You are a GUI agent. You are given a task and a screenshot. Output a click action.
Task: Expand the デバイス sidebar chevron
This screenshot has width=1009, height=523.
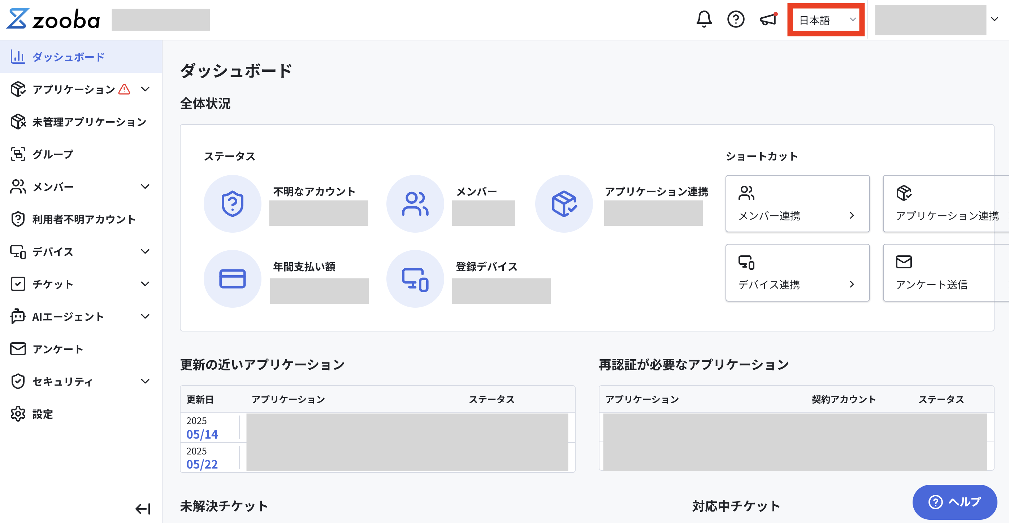pyautogui.click(x=145, y=251)
